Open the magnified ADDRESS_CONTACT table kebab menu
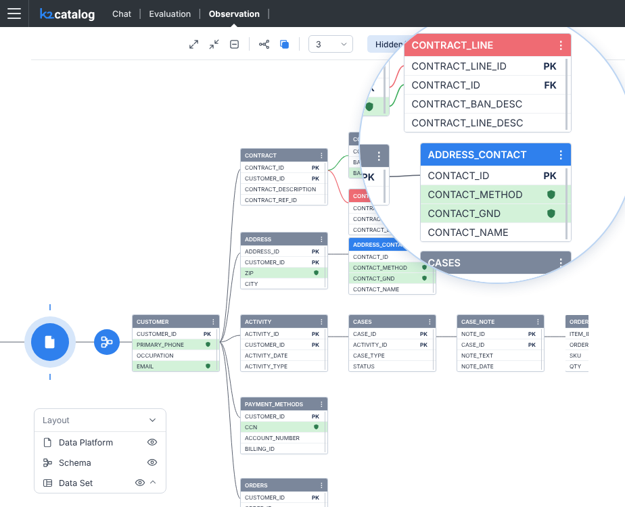 [x=561, y=155]
